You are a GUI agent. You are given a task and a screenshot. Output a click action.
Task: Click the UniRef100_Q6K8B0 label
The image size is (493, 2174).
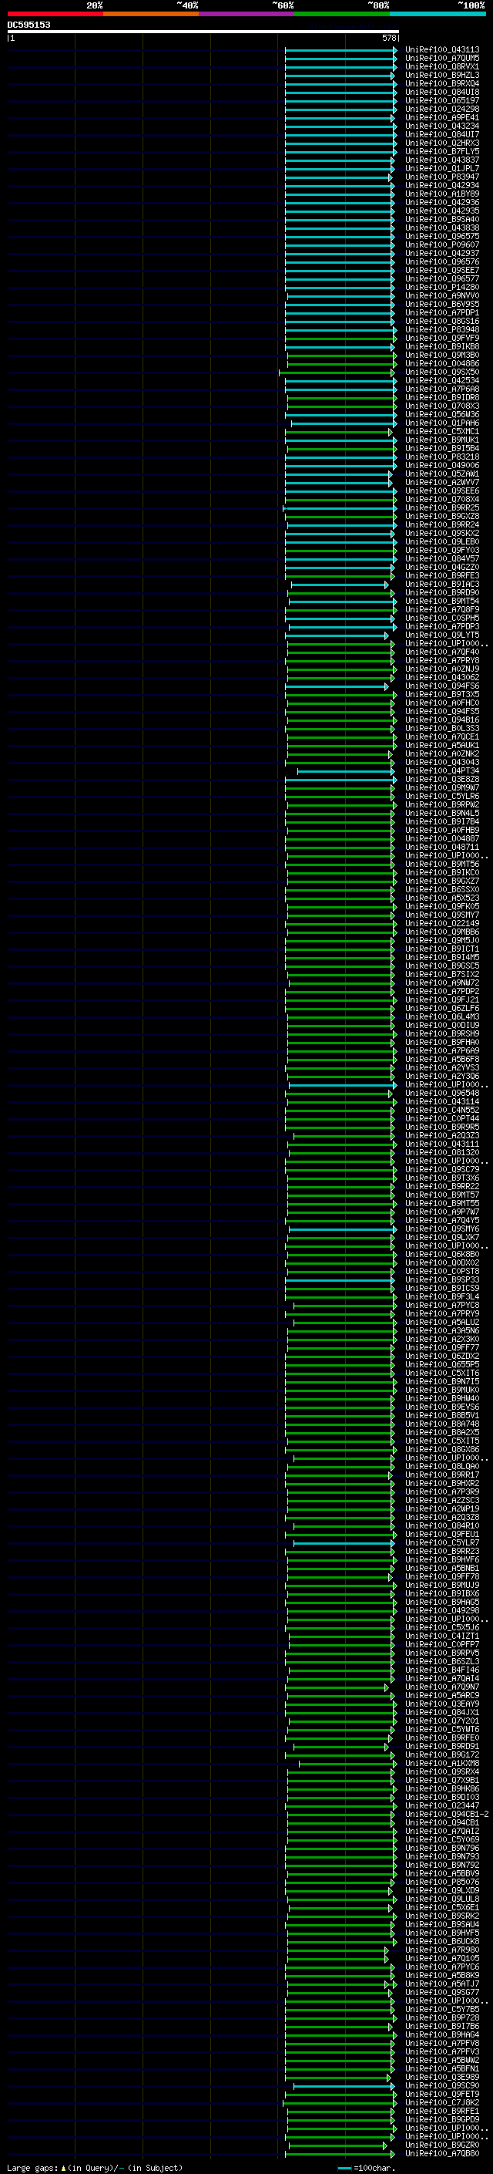[x=442, y=1254]
